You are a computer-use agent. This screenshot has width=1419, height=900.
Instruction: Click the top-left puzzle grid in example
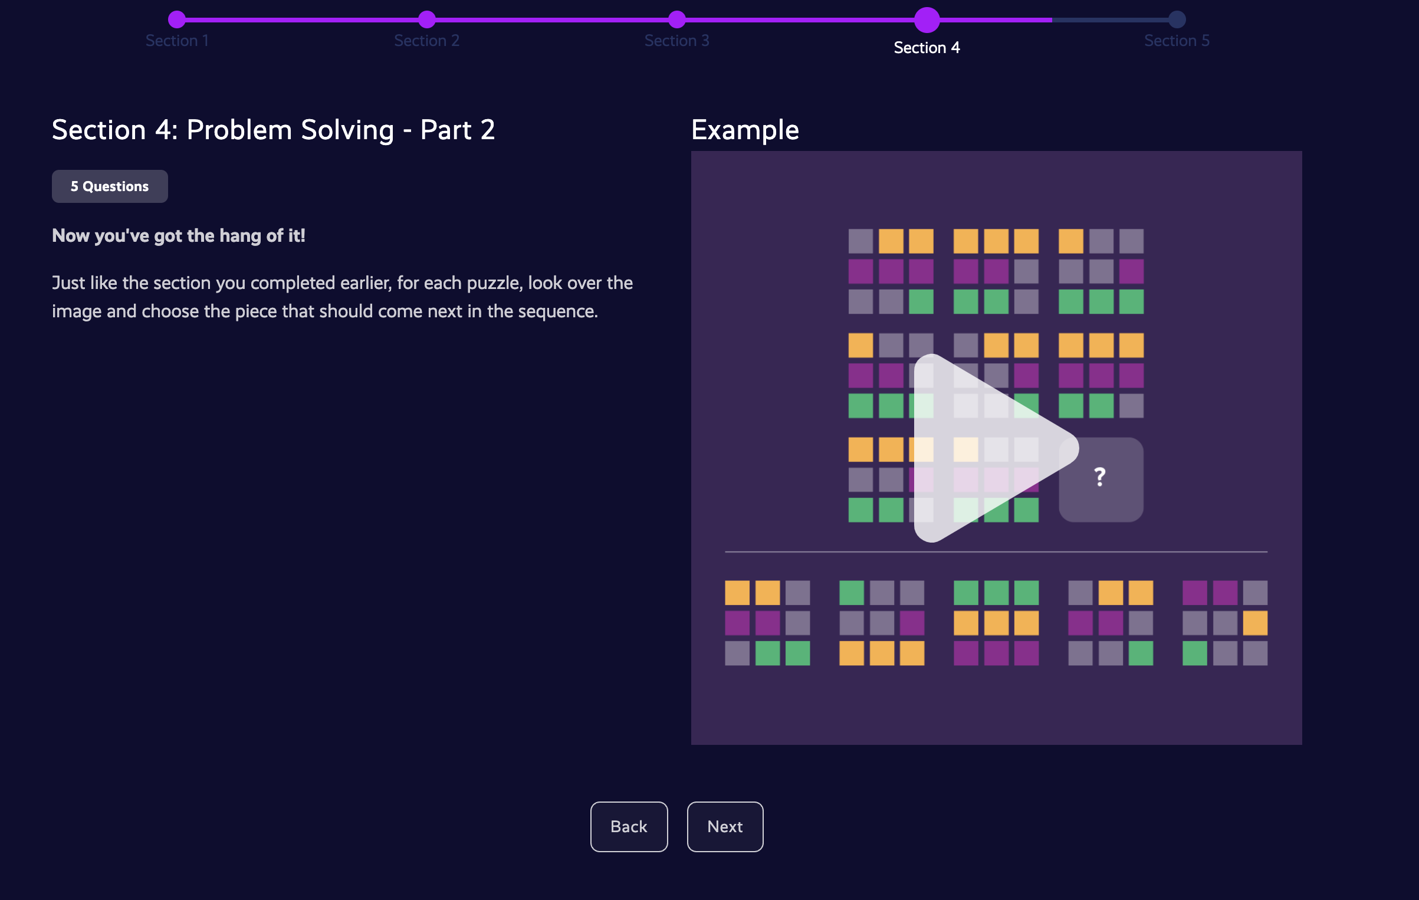click(891, 271)
